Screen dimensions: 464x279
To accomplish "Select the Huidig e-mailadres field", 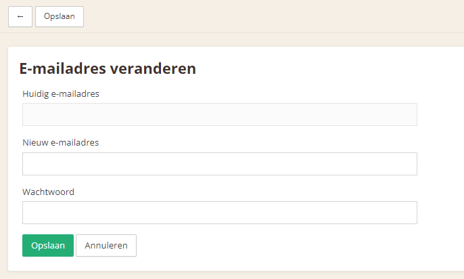I will click(x=220, y=114).
